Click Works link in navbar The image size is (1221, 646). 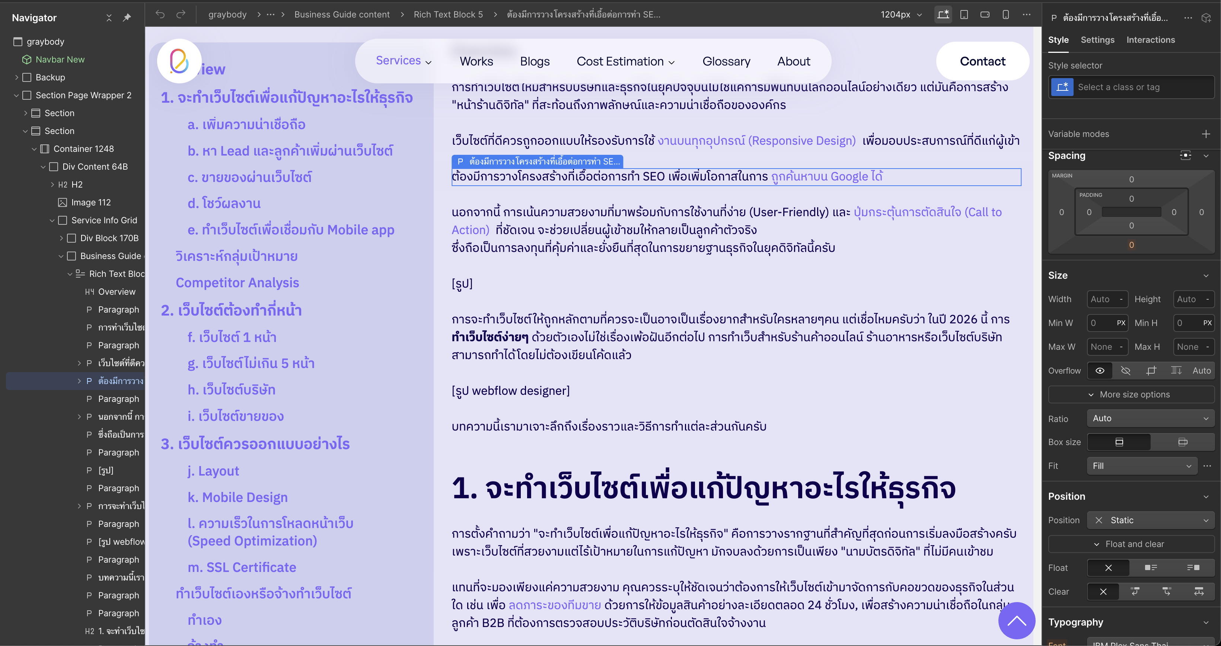476,62
